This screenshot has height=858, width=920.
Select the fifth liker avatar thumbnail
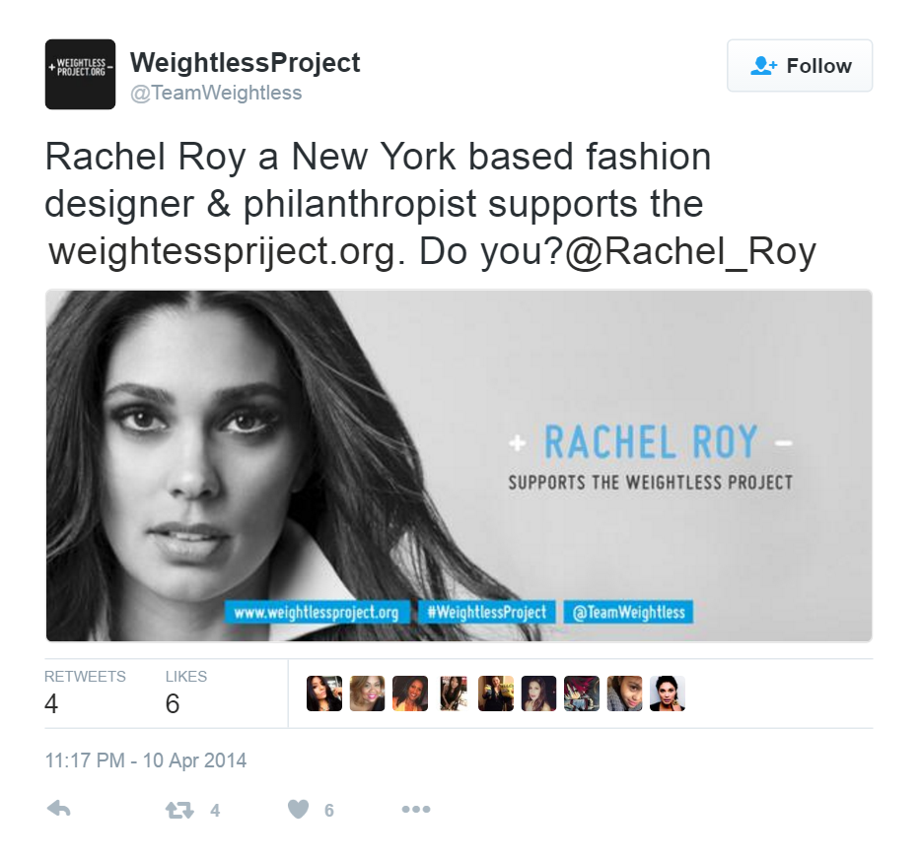point(496,693)
